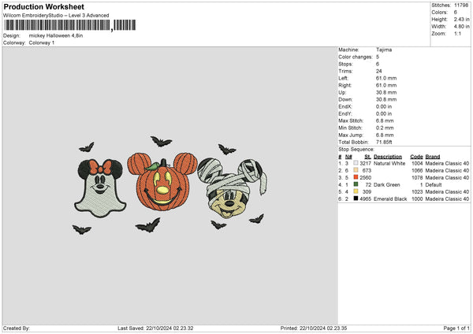Select the pumpkin Mickey embroidery design

click(162, 182)
